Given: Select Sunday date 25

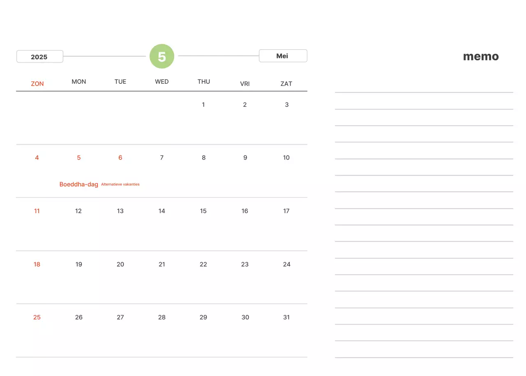Looking at the screenshot, I should (x=37, y=317).
